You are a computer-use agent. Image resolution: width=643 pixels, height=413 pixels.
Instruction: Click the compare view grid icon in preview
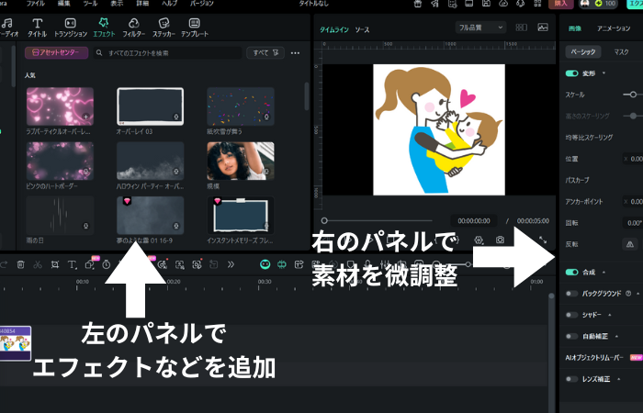[521, 28]
